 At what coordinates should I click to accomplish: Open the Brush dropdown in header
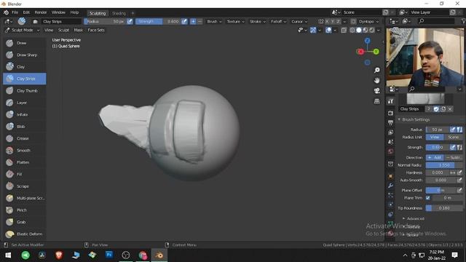[214, 21]
